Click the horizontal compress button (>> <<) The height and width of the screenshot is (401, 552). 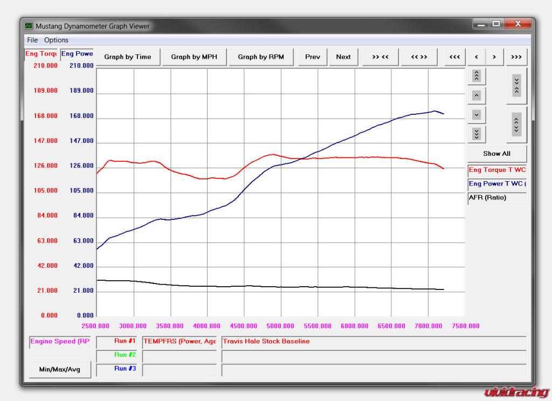point(380,57)
